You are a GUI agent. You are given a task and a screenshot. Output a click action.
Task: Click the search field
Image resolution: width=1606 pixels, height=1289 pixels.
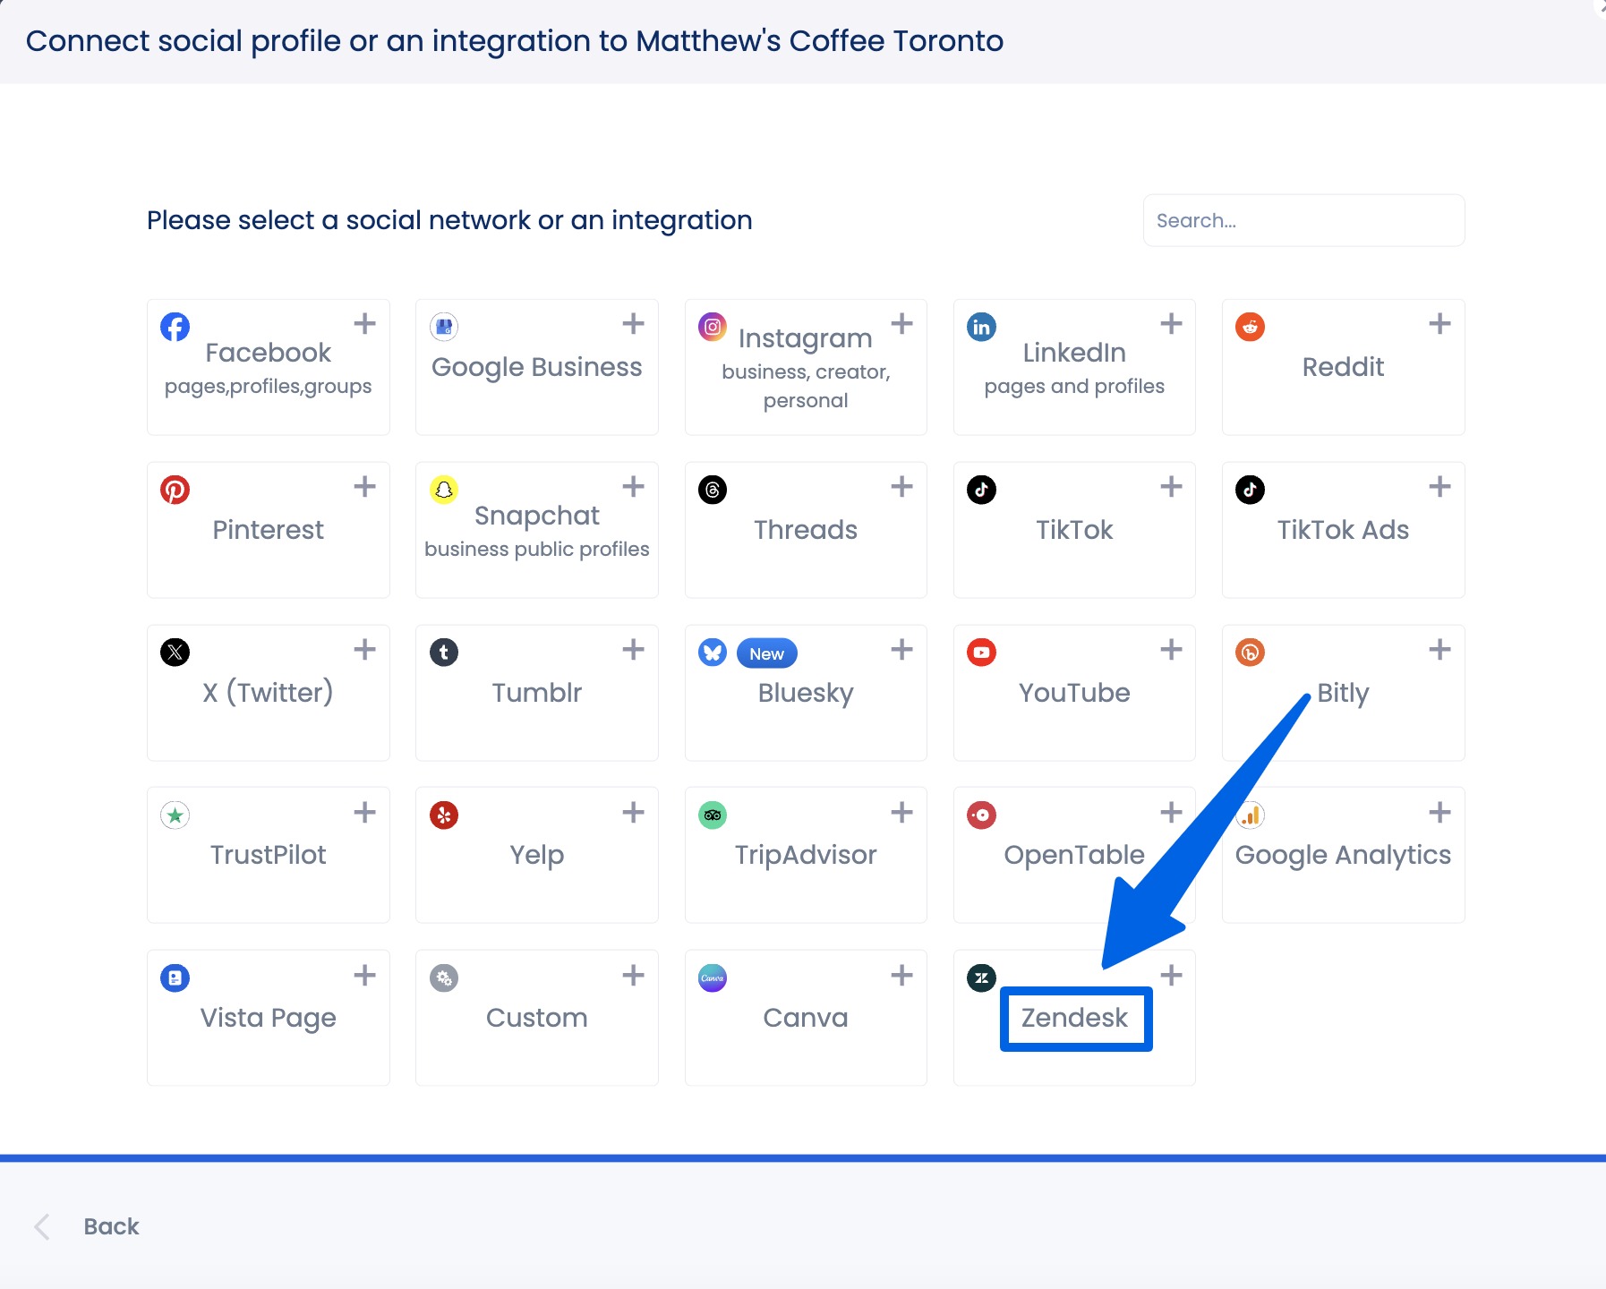click(1303, 220)
